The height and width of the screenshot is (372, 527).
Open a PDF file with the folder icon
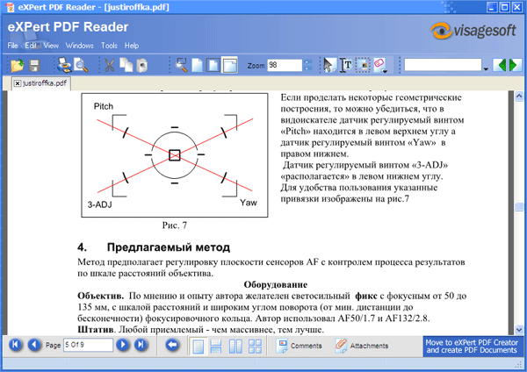[x=18, y=65]
